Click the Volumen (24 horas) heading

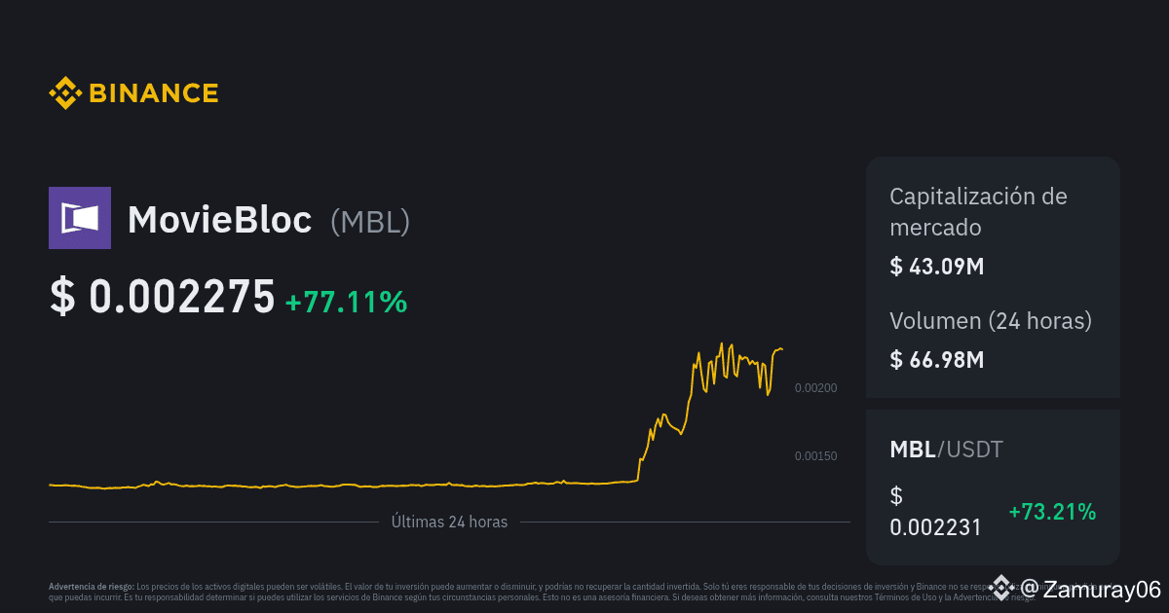pos(991,321)
